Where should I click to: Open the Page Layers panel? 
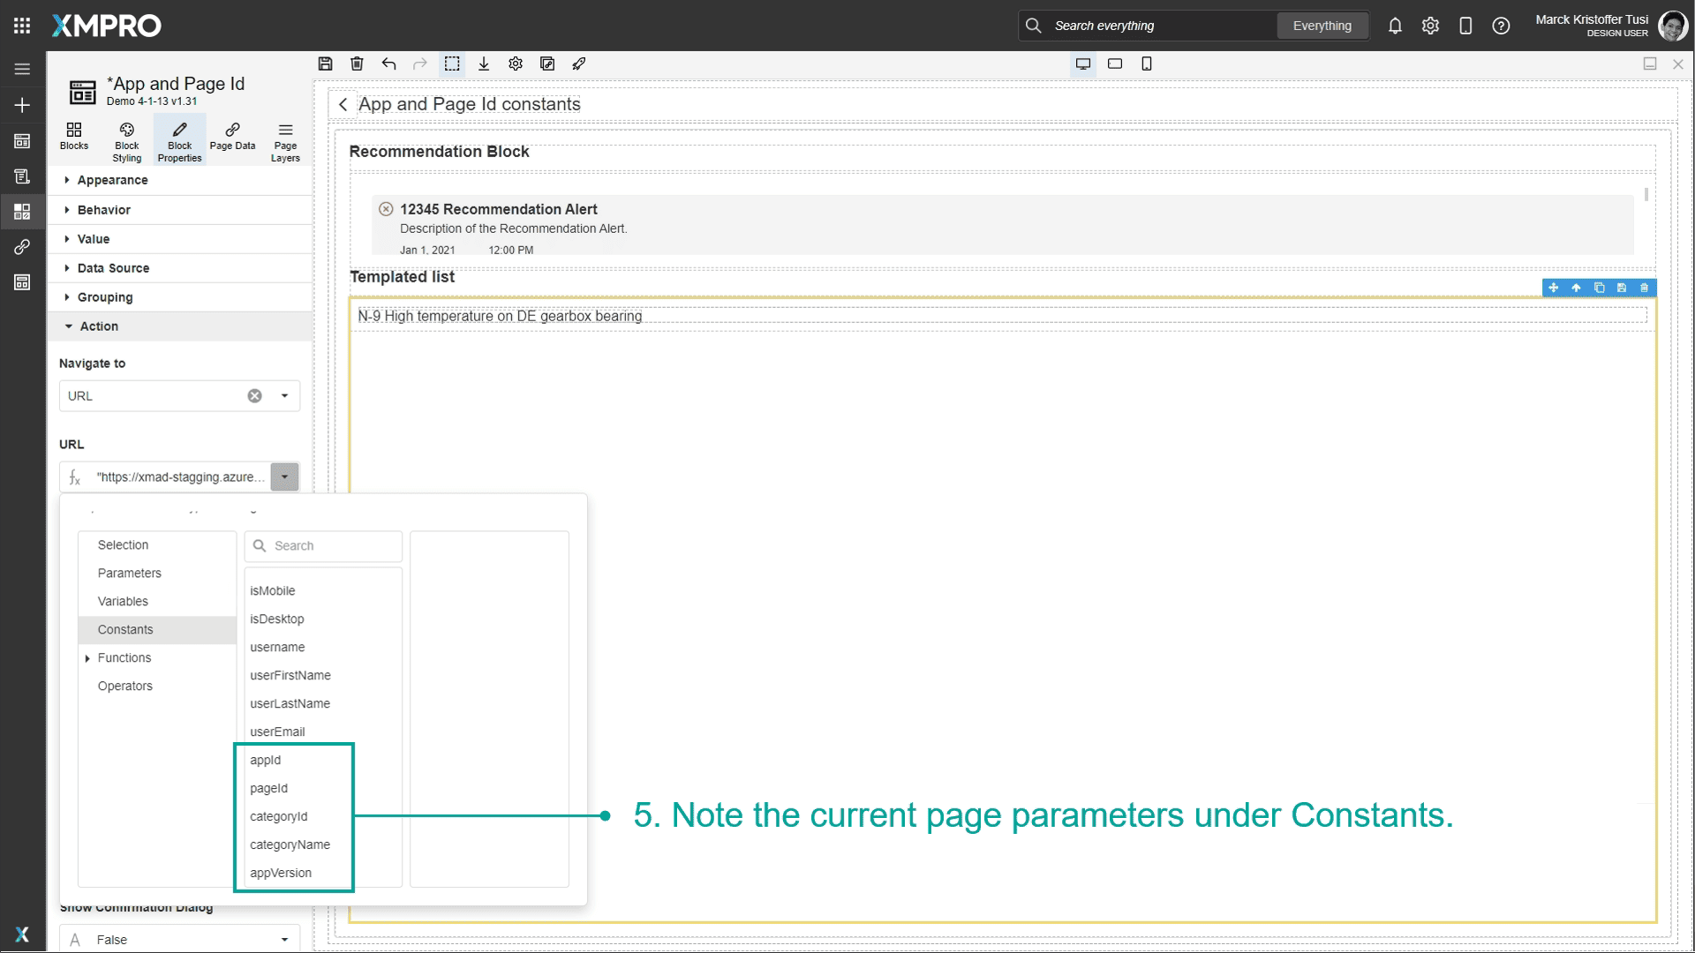click(284, 139)
